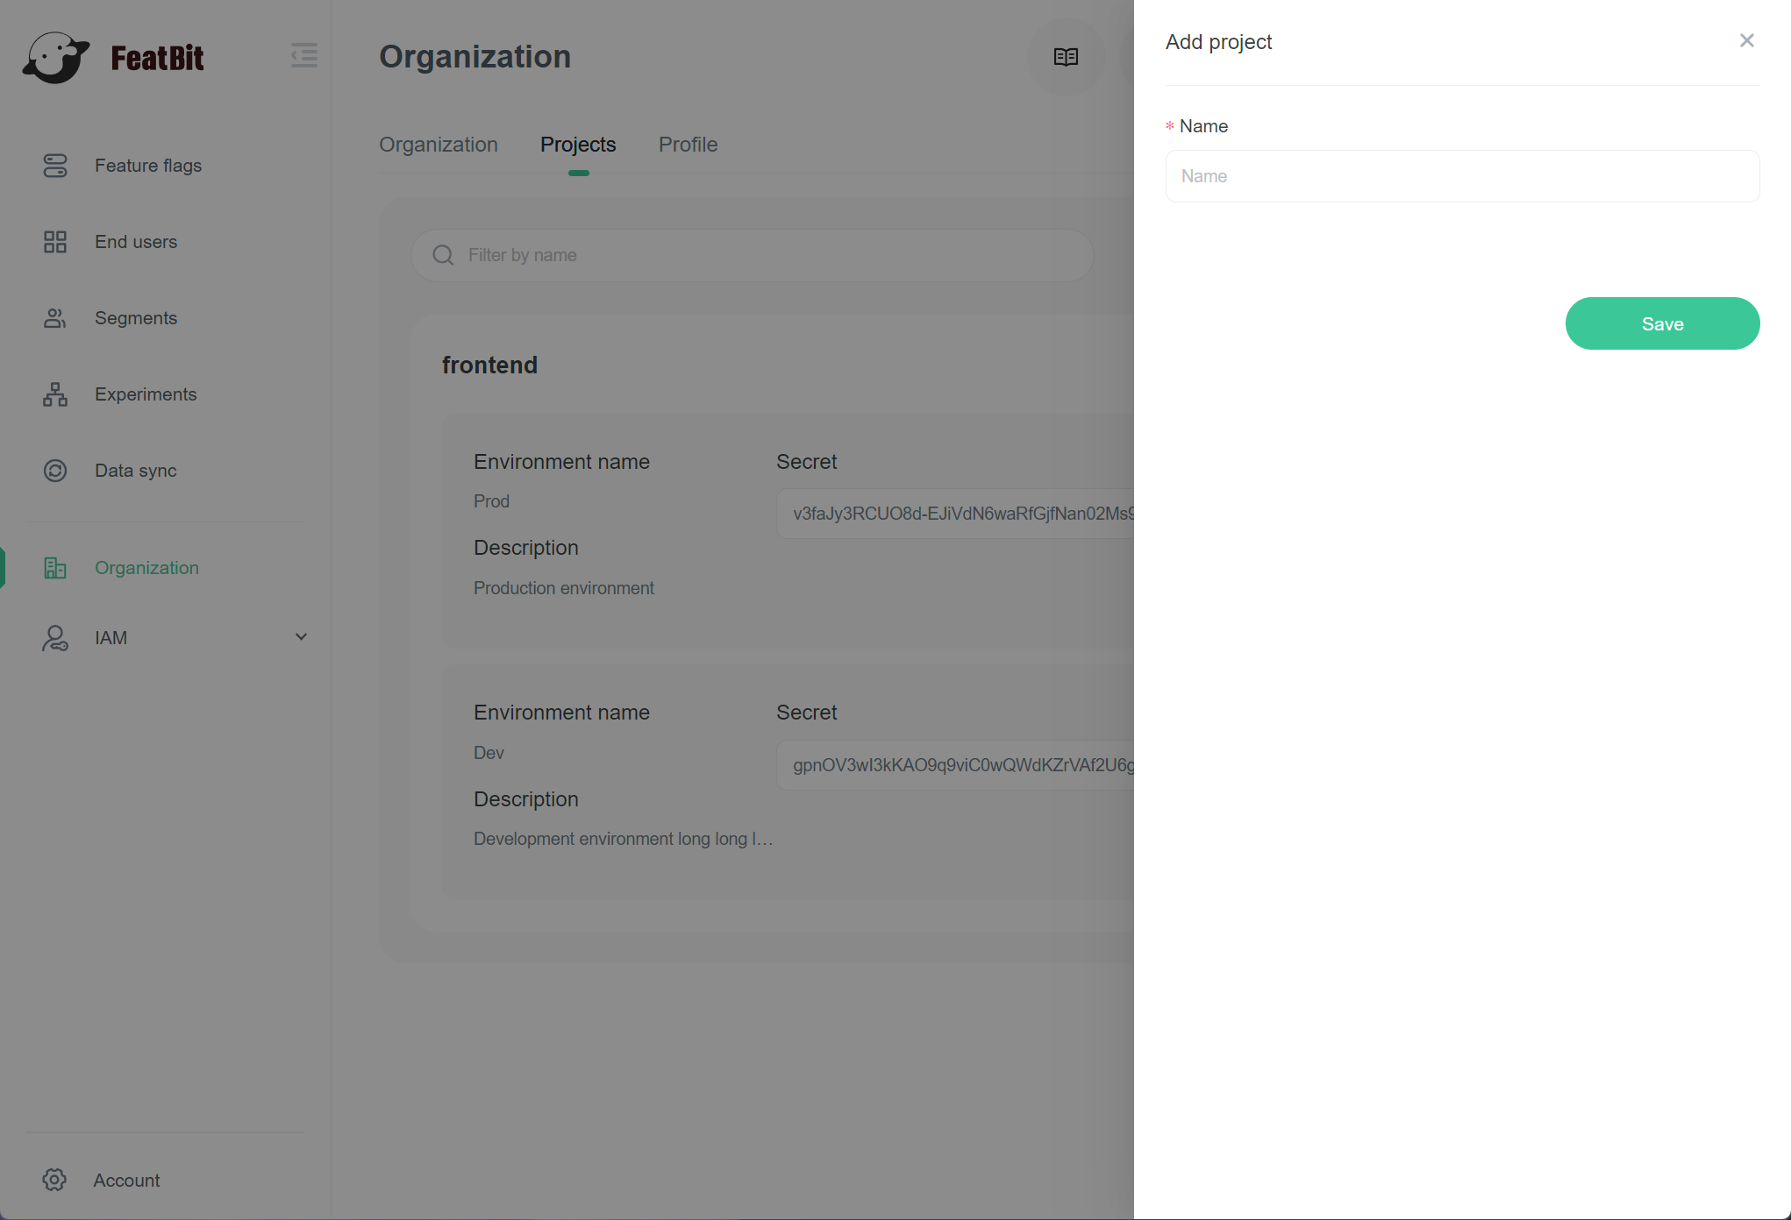Open the Feature flags icon
Viewport: 1791px width, 1220px height.
(x=55, y=166)
